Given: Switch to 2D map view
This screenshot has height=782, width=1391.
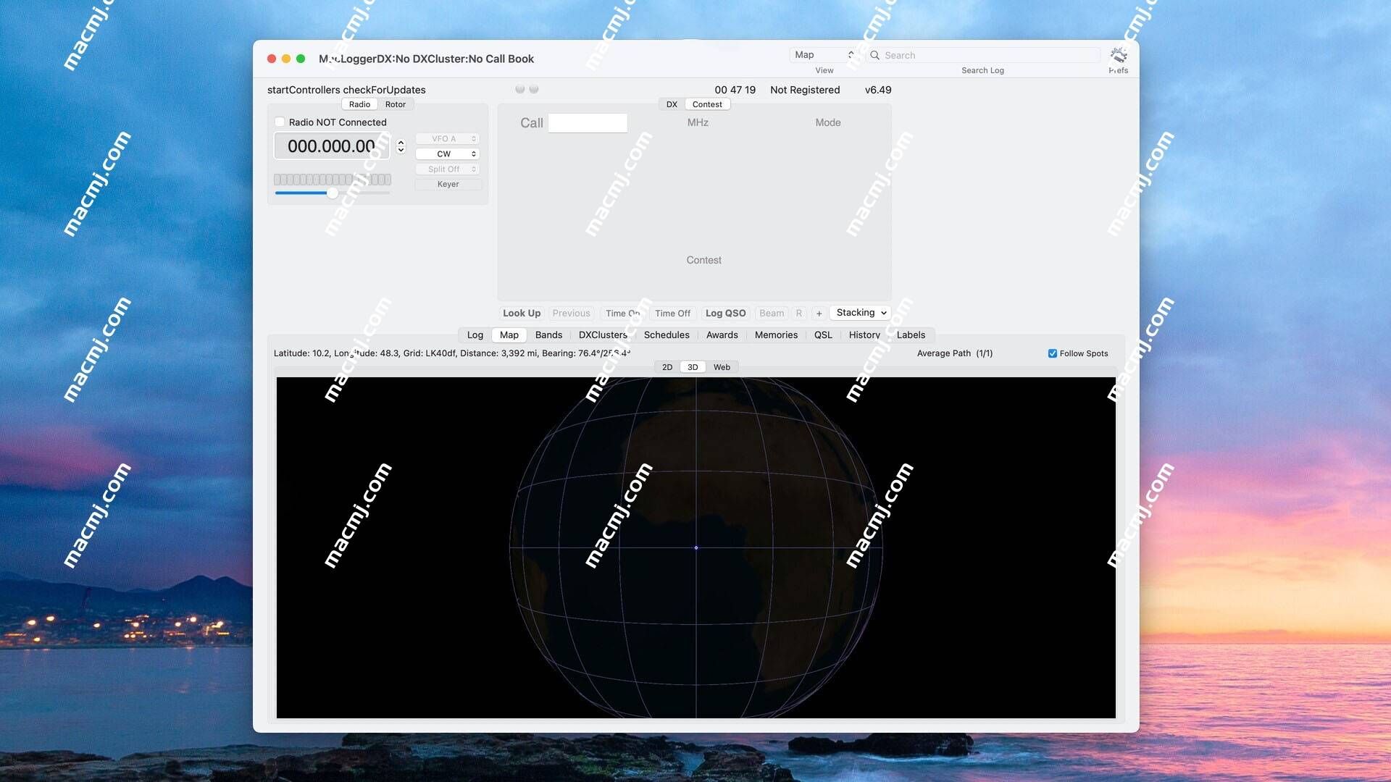Looking at the screenshot, I should tap(666, 366).
